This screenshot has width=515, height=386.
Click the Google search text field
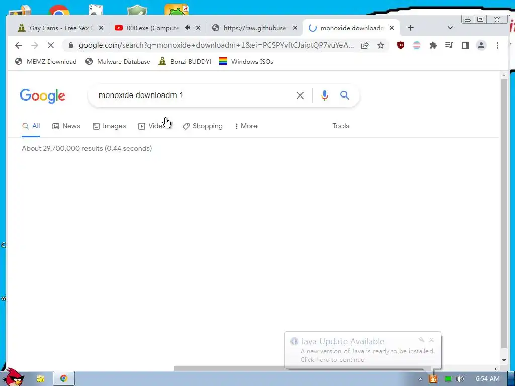click(x=194, y=95)
